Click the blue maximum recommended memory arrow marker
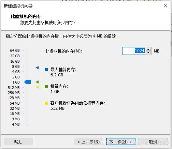This screenshot has width=172, height=149. 37,68
